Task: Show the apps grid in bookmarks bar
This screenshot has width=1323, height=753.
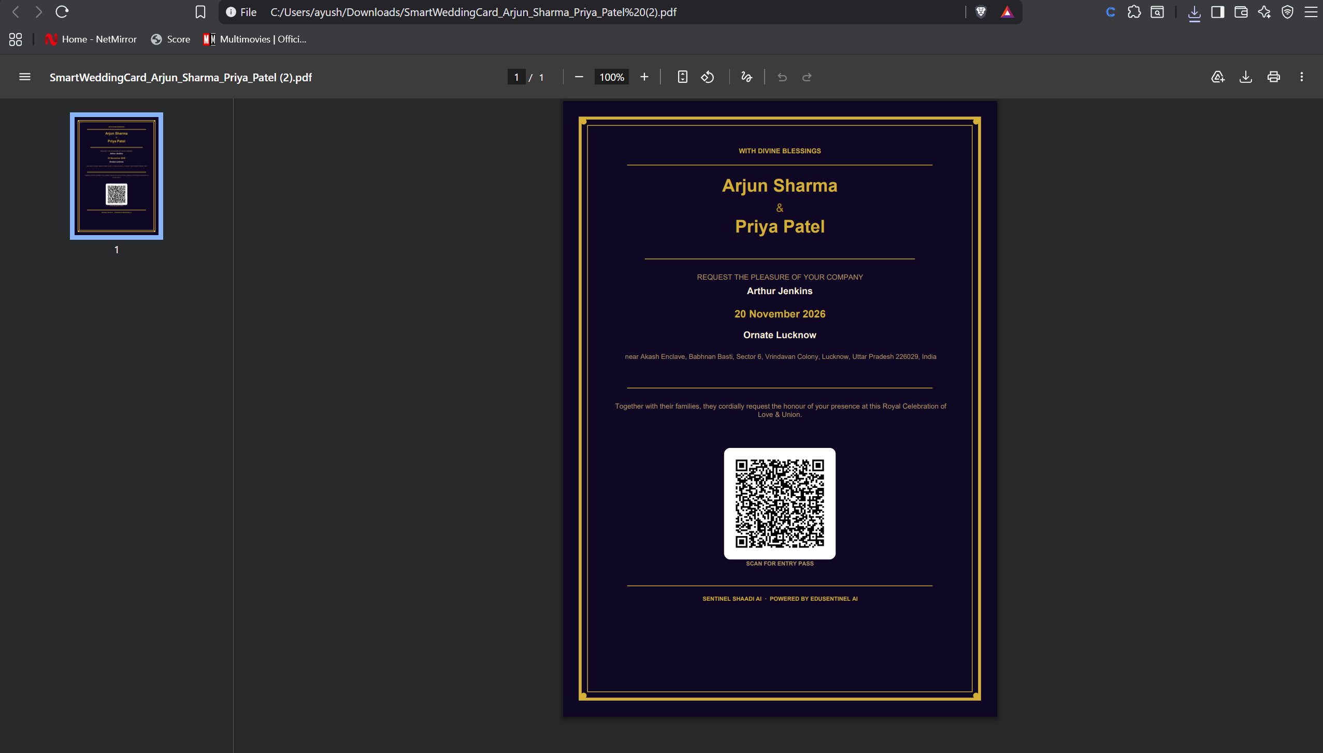Action: click(x=16, y=39)
